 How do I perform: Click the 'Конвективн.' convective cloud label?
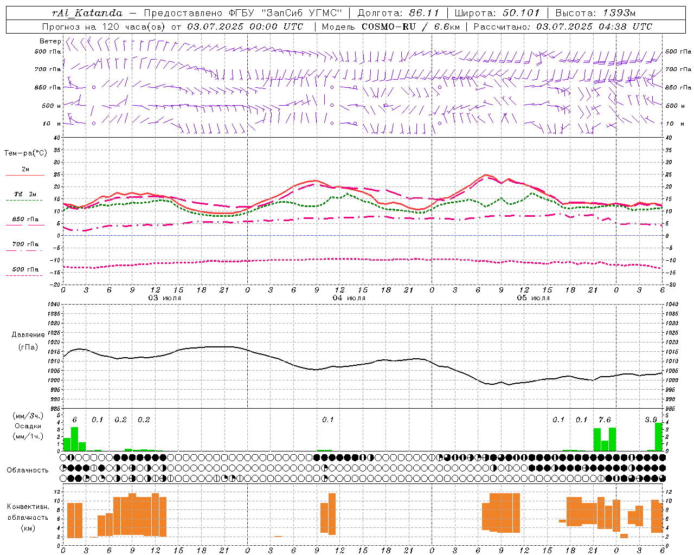28,507
